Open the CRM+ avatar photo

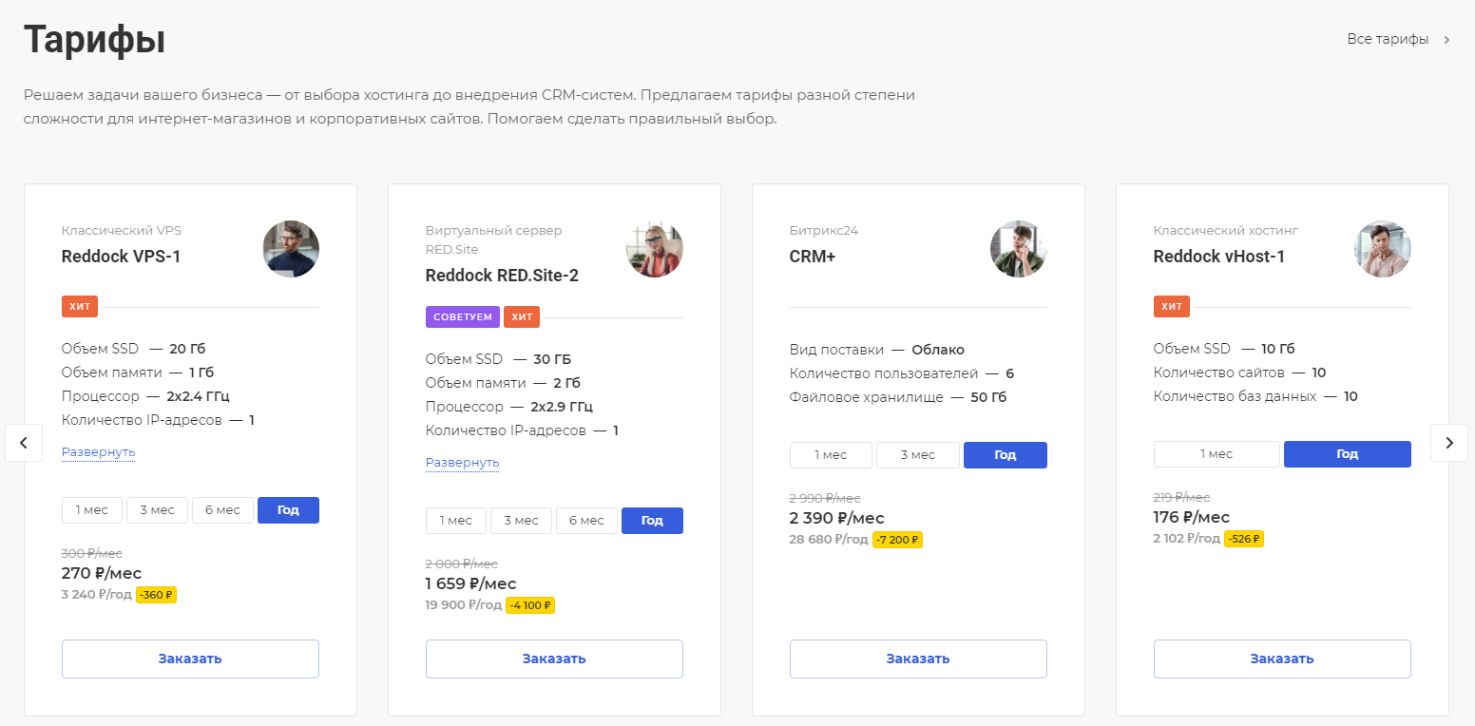(x=1019, y=249)
